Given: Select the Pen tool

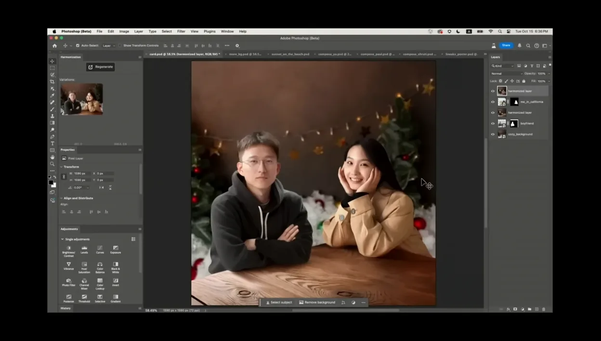Looking at the screenshot, I should click(52, 137).
